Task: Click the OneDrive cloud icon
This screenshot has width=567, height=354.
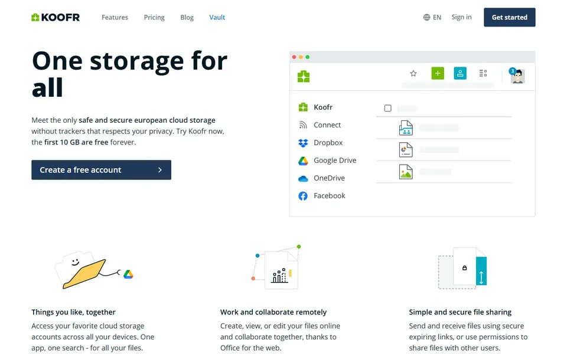Action: (303, 178)
